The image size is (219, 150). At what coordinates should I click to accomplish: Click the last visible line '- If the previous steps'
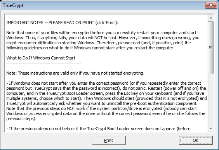pyautogui.click(x=98, y=129)
